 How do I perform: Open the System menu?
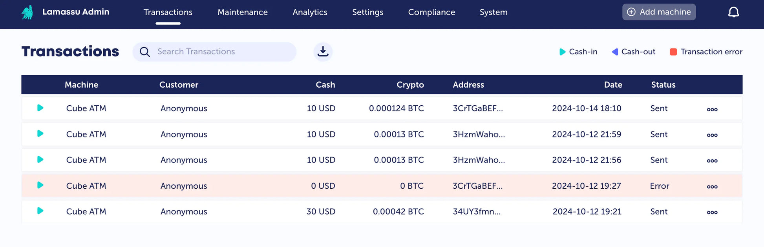(x=493, y=12)
